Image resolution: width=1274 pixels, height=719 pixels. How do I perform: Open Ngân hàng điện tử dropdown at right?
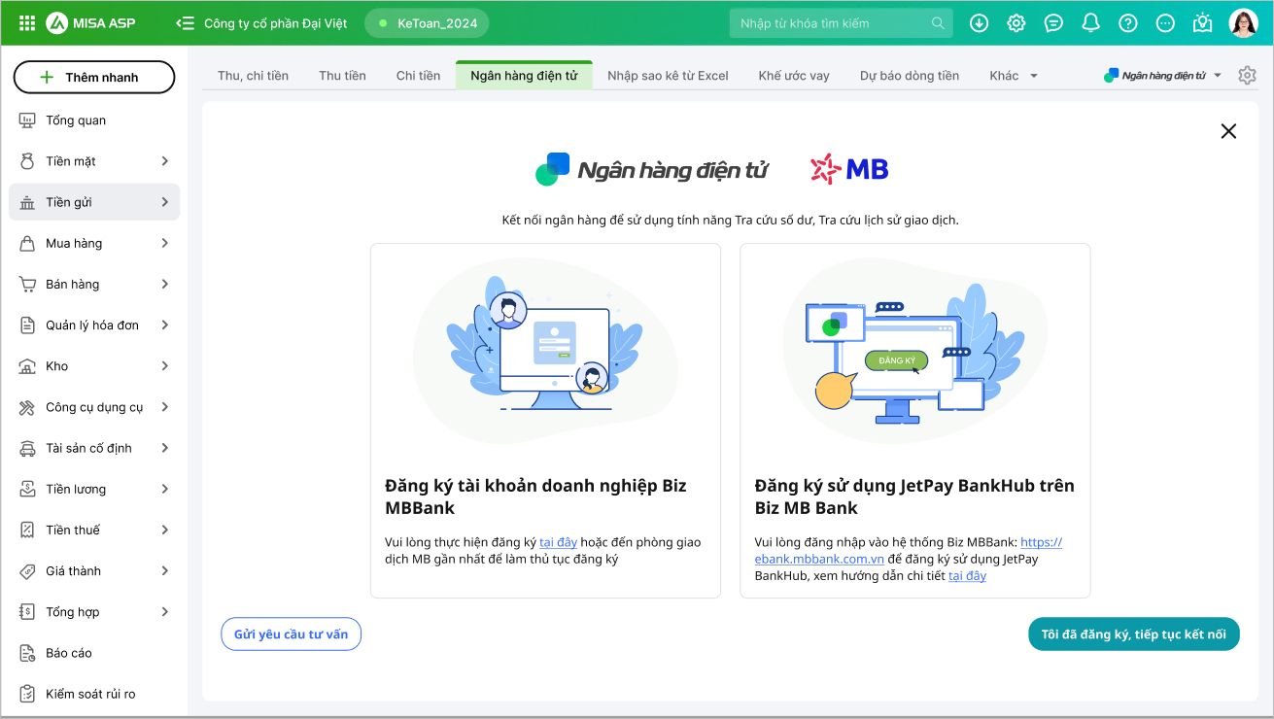pos(1163,75)
